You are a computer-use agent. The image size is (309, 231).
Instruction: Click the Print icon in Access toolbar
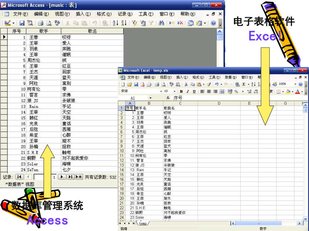click(x=41, y=23)
